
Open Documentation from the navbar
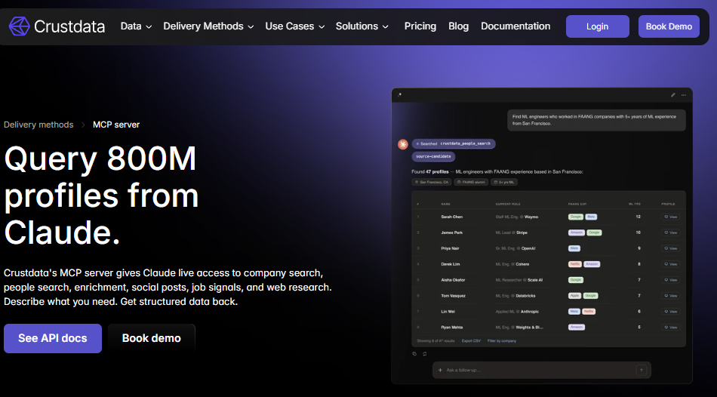(515, 26)
